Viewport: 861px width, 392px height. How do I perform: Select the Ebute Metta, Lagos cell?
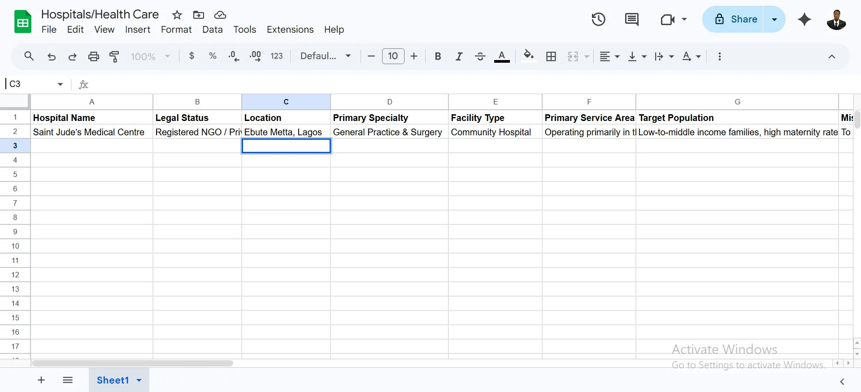click(286, 132)
